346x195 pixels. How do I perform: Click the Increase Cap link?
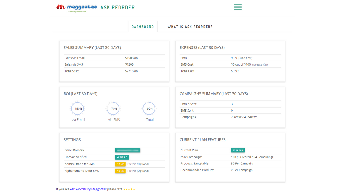(259, 64)
